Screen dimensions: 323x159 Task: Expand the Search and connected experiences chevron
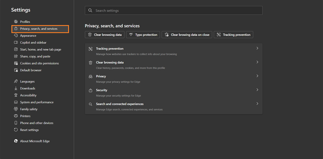(257, 103)
